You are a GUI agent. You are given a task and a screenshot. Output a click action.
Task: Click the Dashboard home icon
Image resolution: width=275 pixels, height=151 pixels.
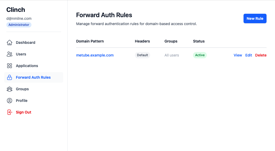[10, 43]
